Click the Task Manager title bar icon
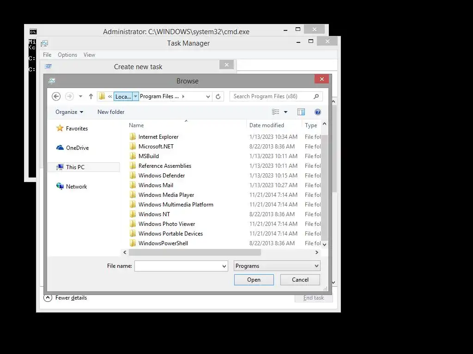The height and width of the screenshot is (354, 473). pyautogui.click(x=44, y=43)
